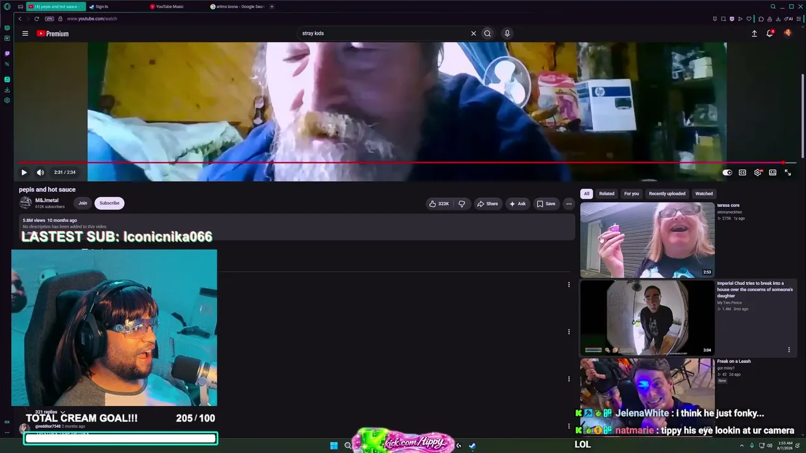Open M&Jmetal channel name link

(x=47, y=201)
